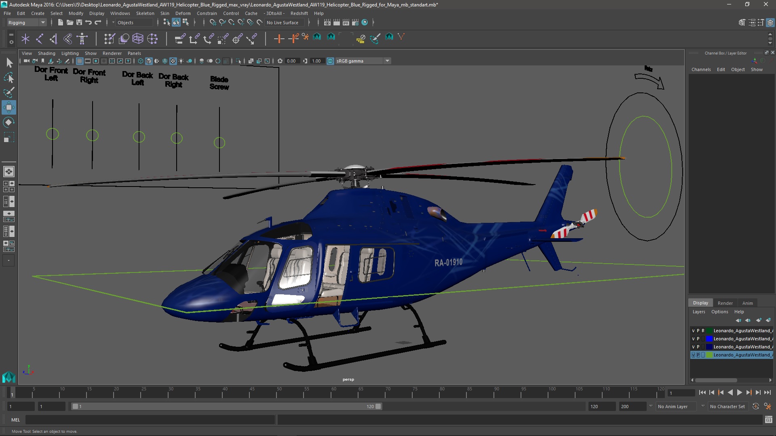Image resolution: width=776 pixels, height=436 pixels.
Task: Undo the last action
Action: coord(88,23)
